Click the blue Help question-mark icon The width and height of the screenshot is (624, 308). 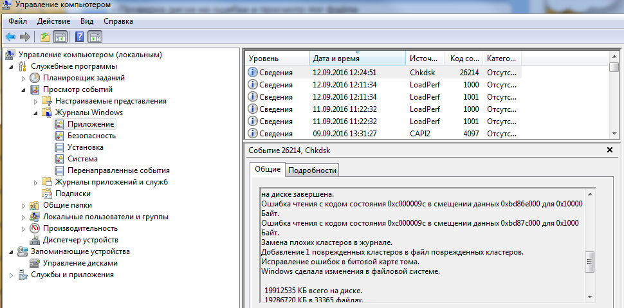click(80, 37)
